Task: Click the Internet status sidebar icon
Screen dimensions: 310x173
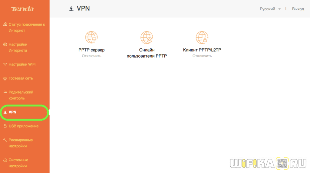Action: [5, 25]
